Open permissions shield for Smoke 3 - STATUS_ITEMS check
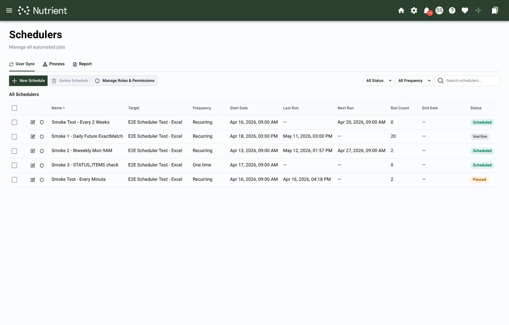Screen dimensions: 509x325 pos(42,165)
